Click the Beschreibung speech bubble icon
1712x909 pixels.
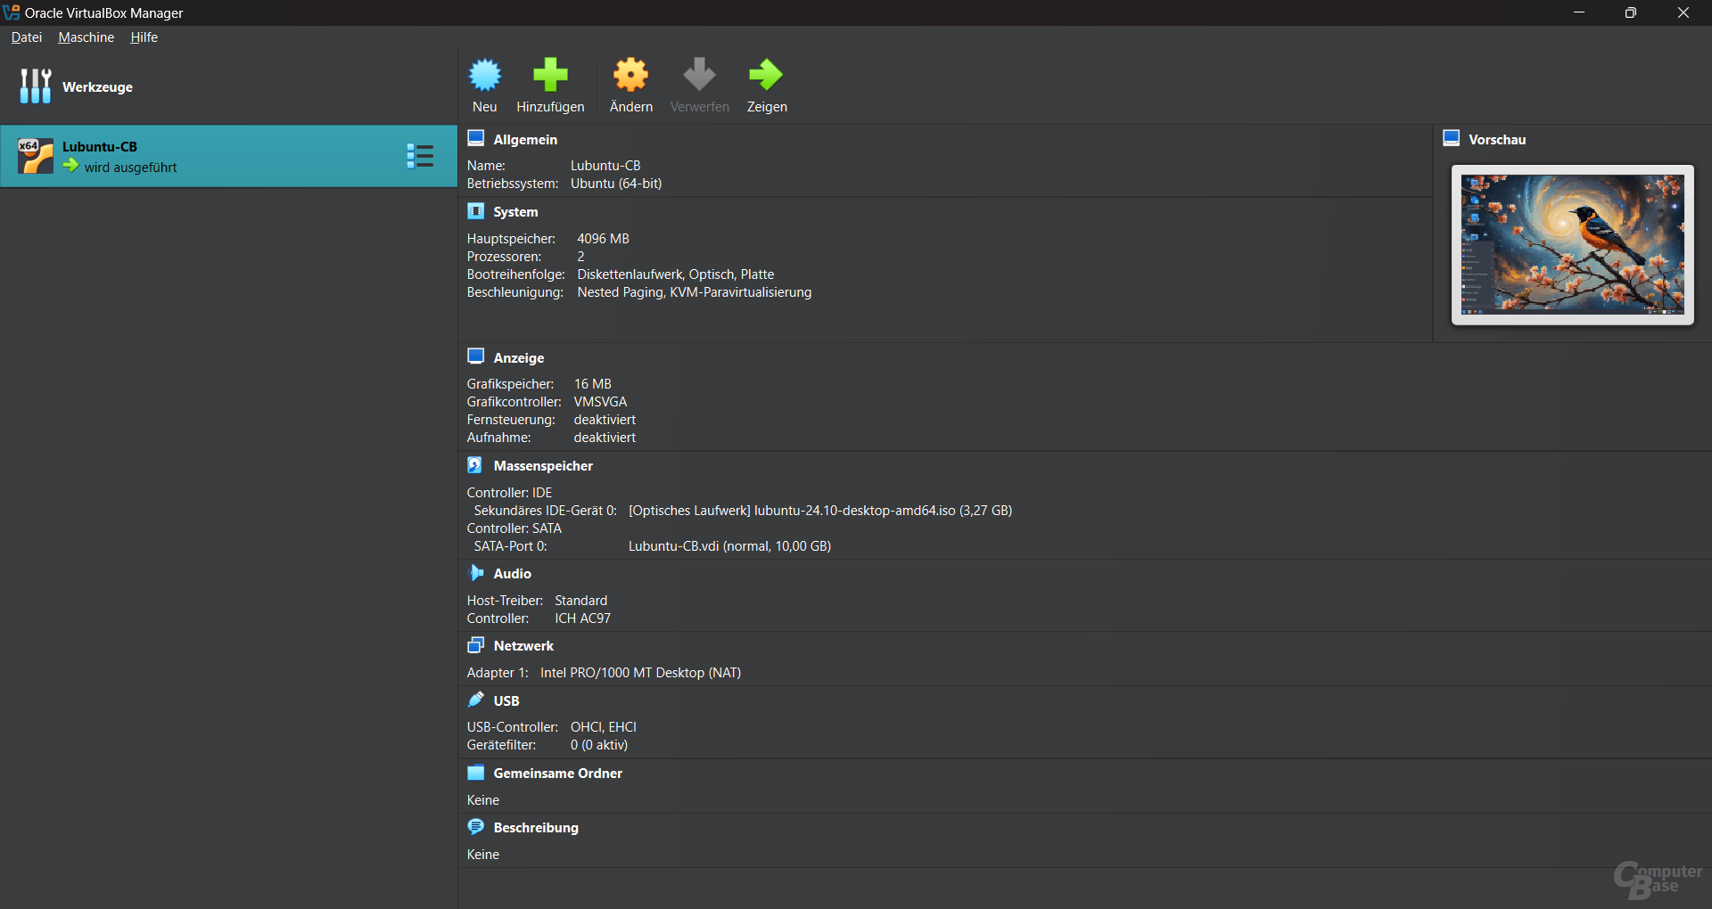tap(476, 827)
